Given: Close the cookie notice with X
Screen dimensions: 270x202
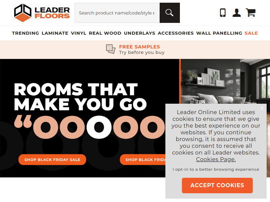Looking at the screenshot, I should coord(262,108).
